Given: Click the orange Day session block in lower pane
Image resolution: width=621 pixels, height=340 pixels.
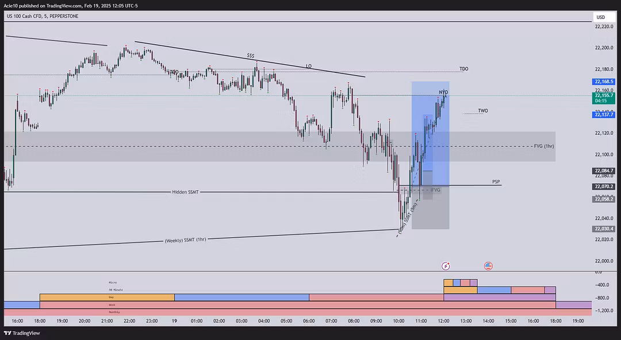Looking at the screenshot, I should [x=106, y=297].
